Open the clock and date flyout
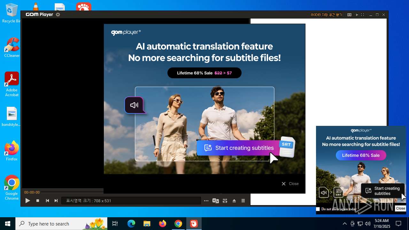Viewport: 409px width, 230px height. tap(382, 224)
